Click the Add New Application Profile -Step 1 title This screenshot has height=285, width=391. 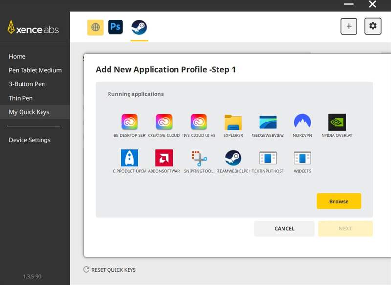point(166,69)
